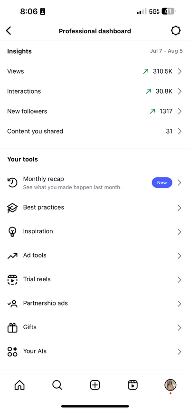This screenshot has height=411, width=190.
Task: Tap the back arrow in the header
Action: pyautogui.click(x=9, y=31)
